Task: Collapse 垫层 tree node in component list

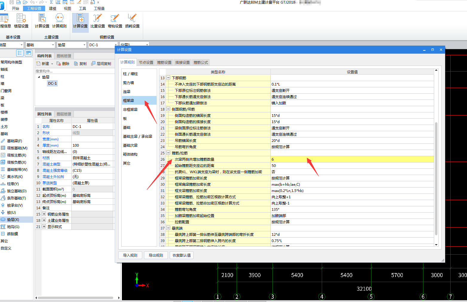Action: (39, 77)
